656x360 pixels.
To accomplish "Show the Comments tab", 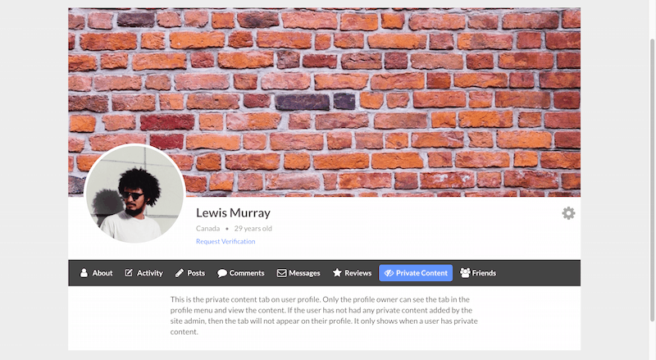I will 240,273.
